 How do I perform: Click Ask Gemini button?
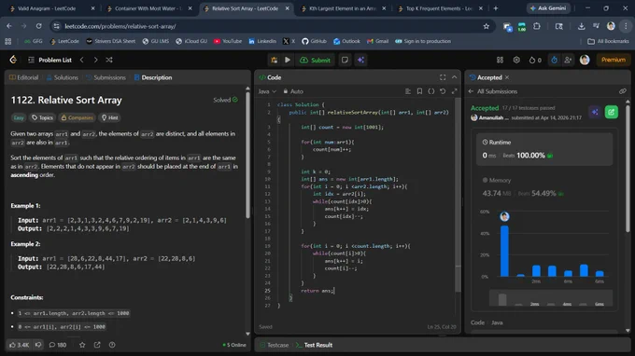pos(548,8)
